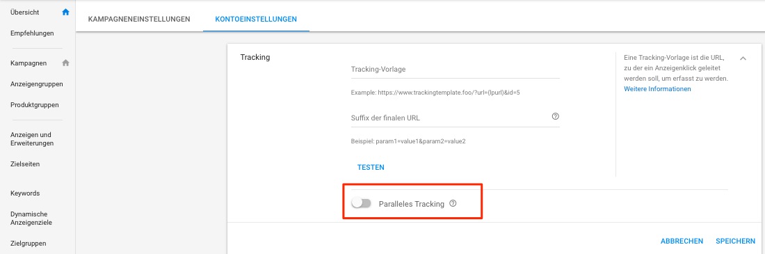Click the TESTEN button
This screenshot has width=765, height=254.
pos(371,167)
